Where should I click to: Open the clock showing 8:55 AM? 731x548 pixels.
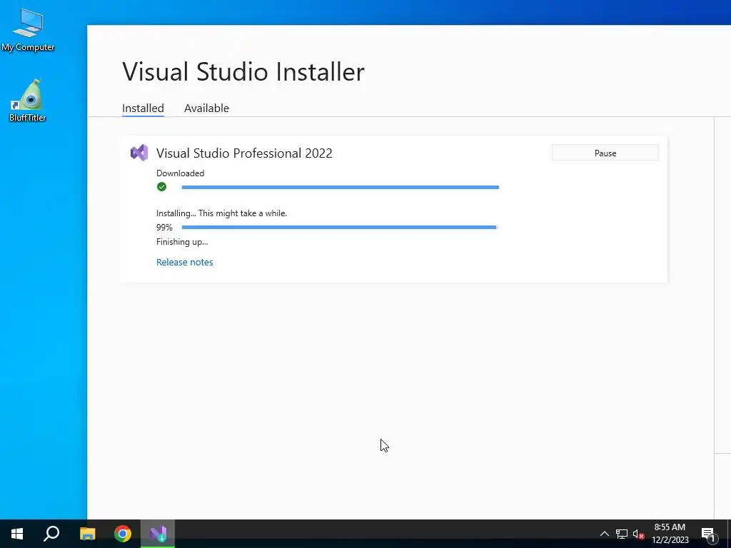(670, 534)
